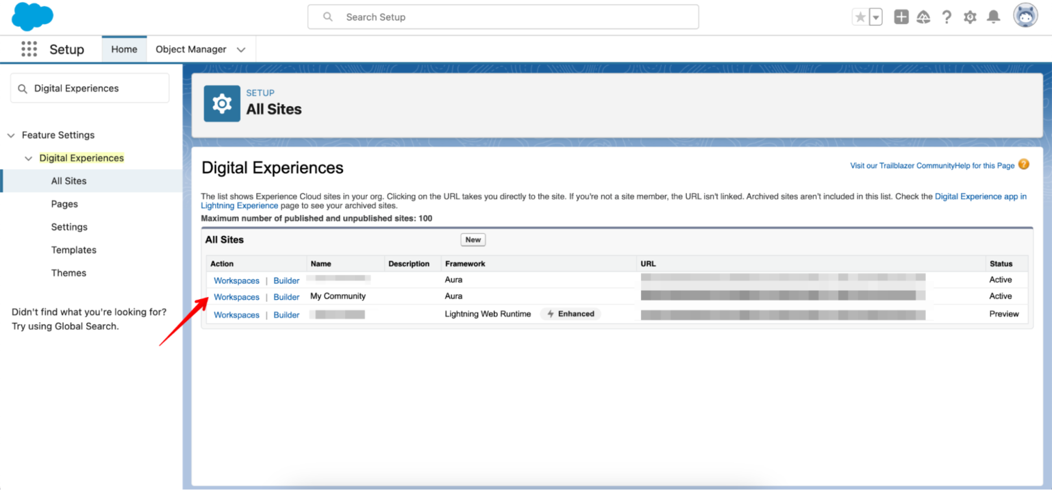Viewport: 1052px width, 490px height.
Task: Click the Lightning Web Runtime framework cell
Action: (488, 314)
